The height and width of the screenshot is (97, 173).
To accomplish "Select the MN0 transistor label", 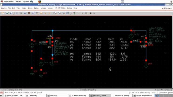I will pyautogui.click(x=58, y=38).
